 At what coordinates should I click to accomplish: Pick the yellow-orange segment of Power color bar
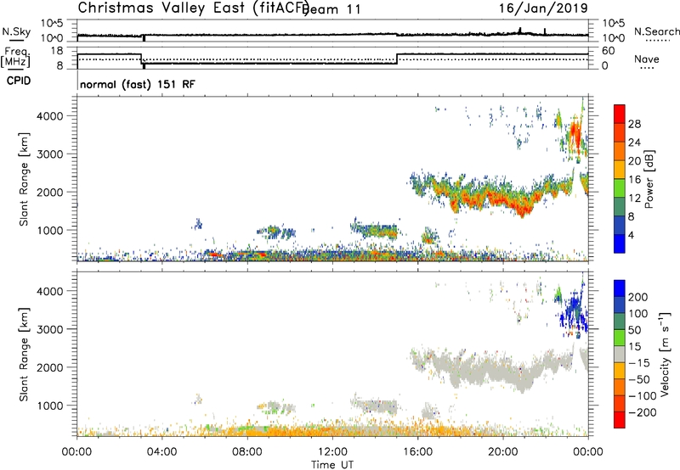620,170
